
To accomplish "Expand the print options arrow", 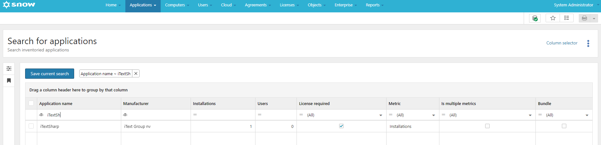I will click(594, 18).
